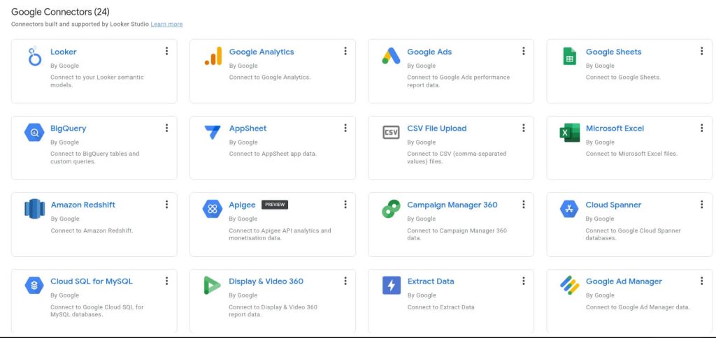Click the Amazon Redshift icon
The image size is (716, 338).
click(x=34, y=209)
